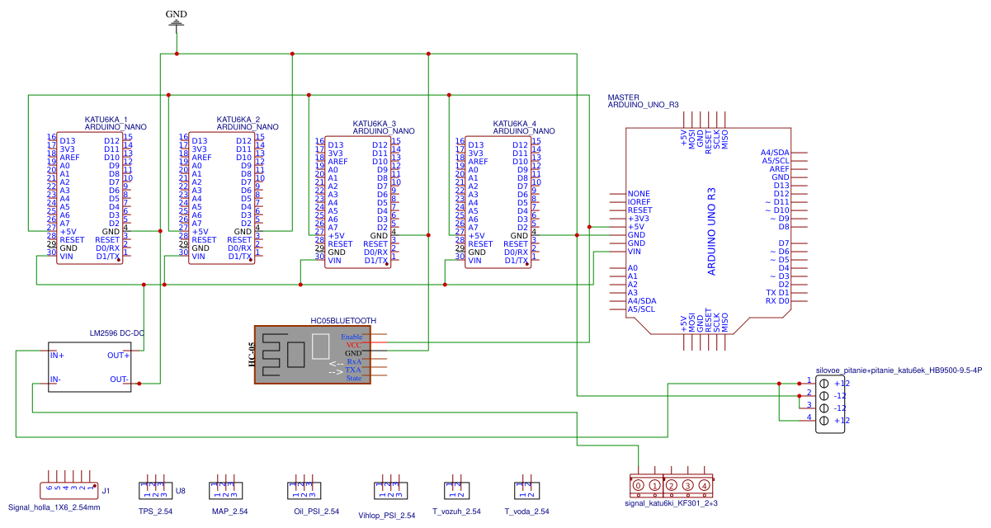Click the J1 reference designator
Image resolution: width=991 pixels, height=528 pixels.
(x=106, y=491)
